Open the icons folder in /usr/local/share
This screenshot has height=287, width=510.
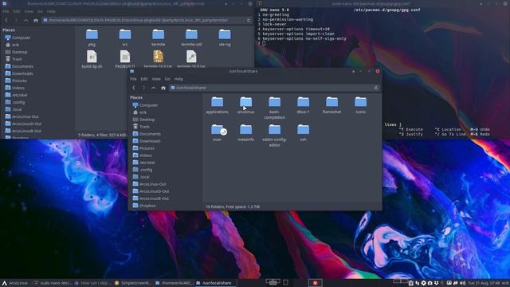point(360,104)
